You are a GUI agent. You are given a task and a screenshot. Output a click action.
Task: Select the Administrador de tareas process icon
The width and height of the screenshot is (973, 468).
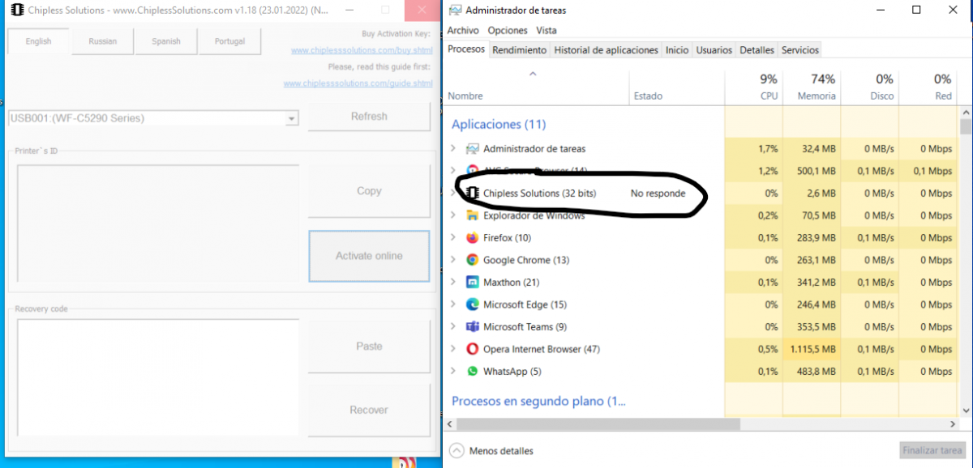point(473,149)
